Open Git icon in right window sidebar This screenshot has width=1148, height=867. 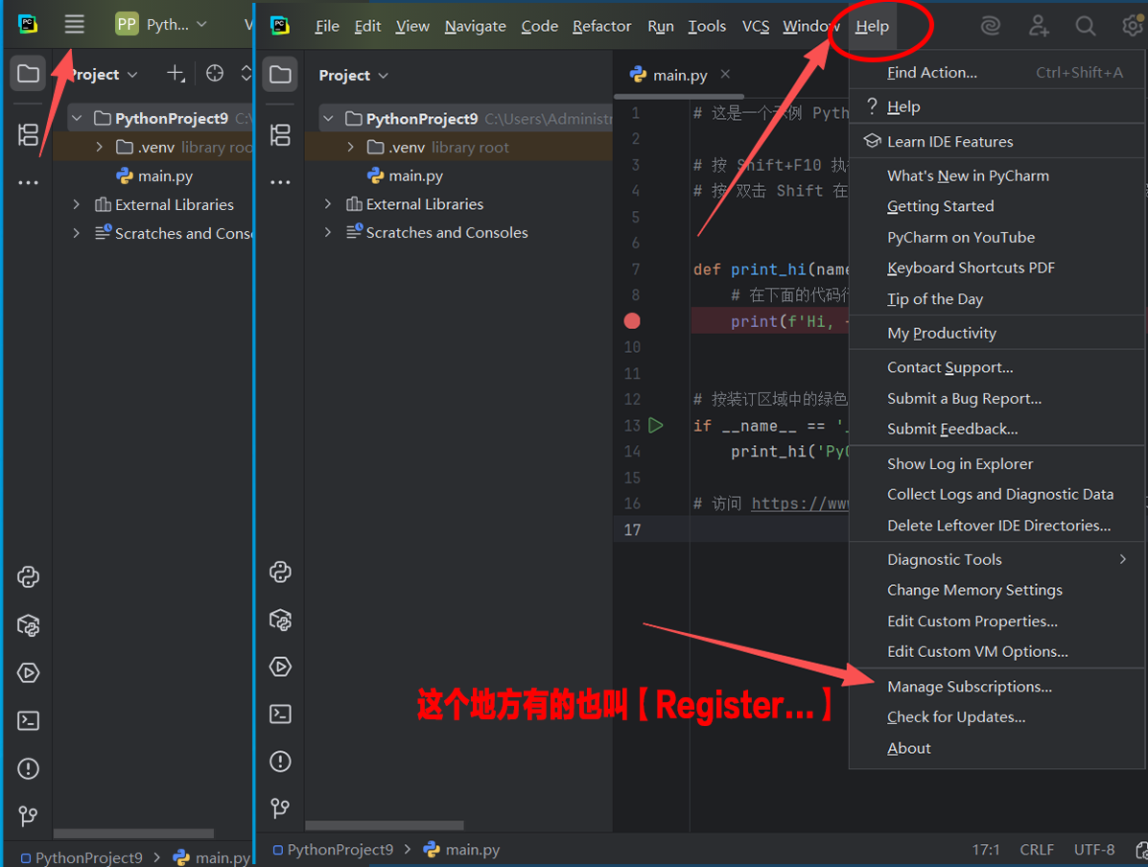[x=280, y=808]
